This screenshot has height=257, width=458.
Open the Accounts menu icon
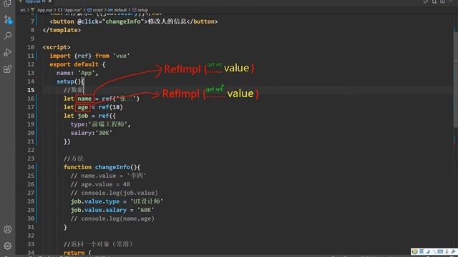(x=8, y=229)
